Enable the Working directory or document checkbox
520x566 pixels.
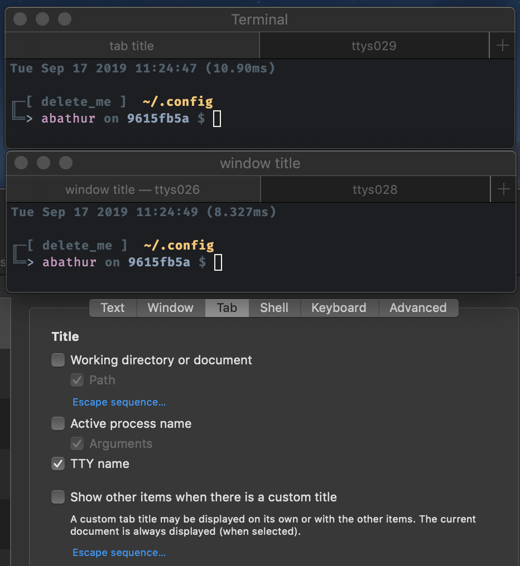click(58, 360)
